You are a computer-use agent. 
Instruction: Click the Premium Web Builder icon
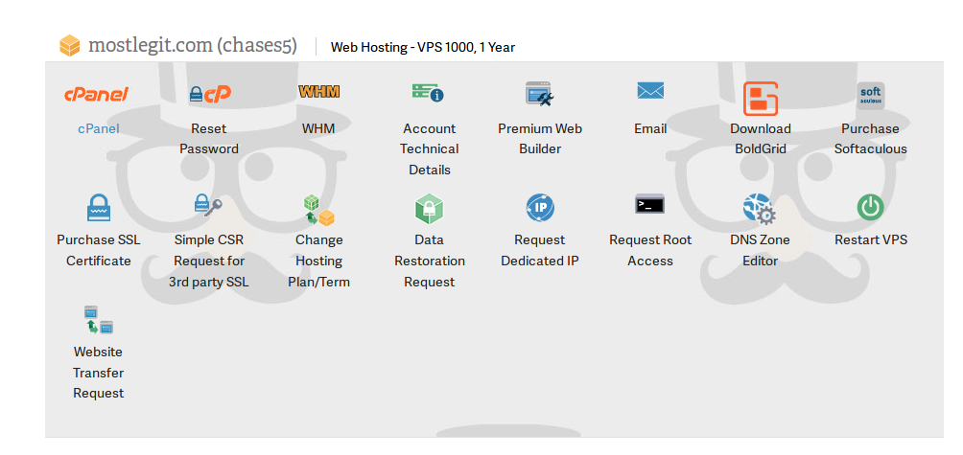[539, 94]
